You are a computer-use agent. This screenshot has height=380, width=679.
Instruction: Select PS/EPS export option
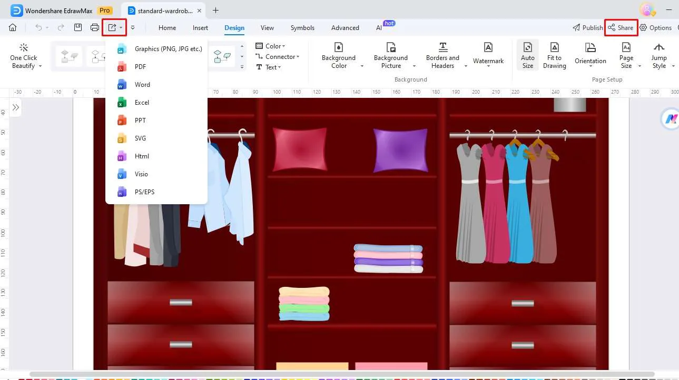pyautogui.click(x=156, y=192)
